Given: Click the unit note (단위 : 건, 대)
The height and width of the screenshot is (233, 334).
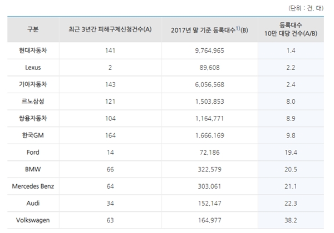Looking at the screenshot, I should point(306,8).
